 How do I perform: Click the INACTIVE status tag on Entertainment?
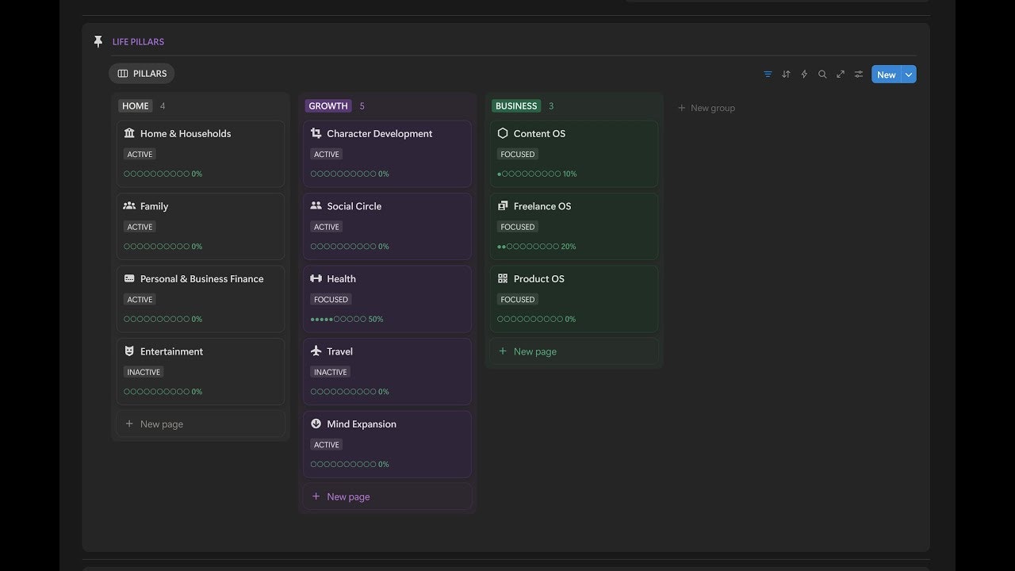[144, 372]
